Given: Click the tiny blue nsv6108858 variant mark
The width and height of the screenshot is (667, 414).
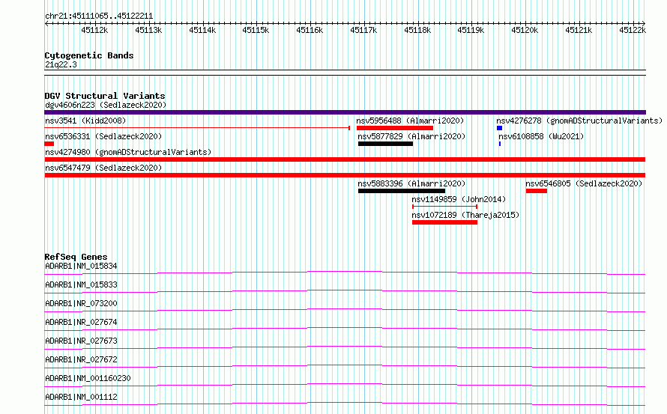Looking at the screenshot, I should 500,144.
